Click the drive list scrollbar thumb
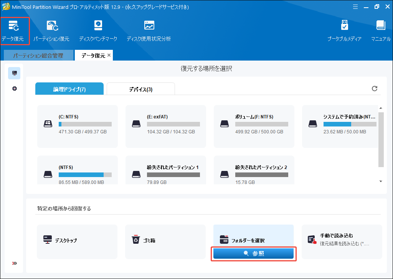 click(x=381, y=139)
